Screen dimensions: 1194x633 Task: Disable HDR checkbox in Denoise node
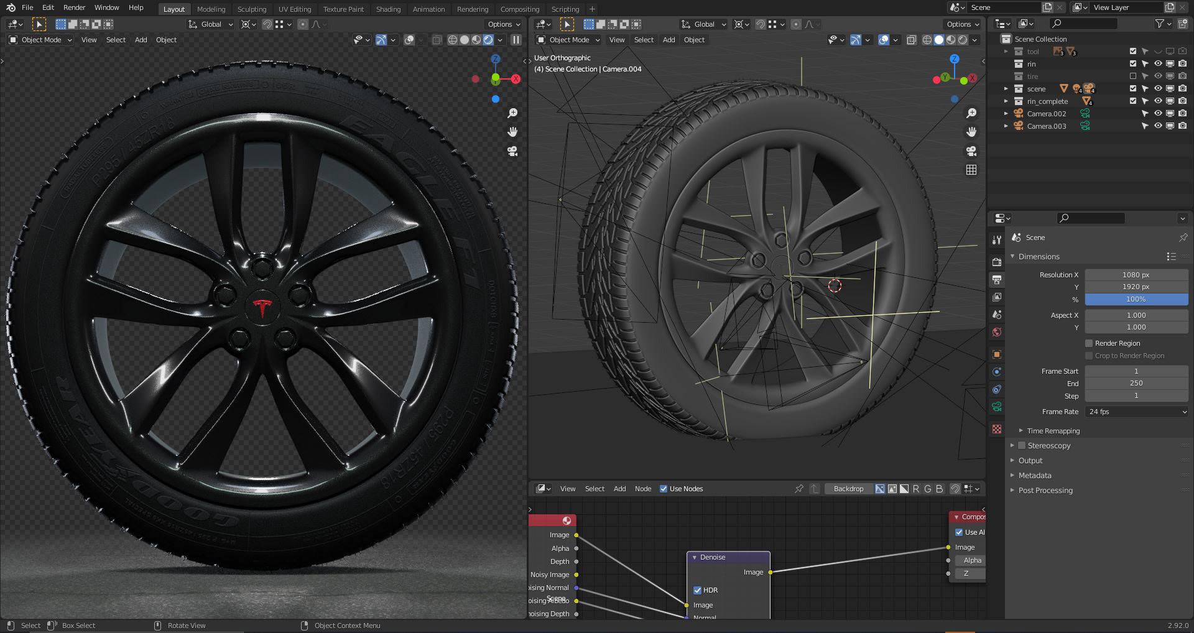tap(698, 590)
